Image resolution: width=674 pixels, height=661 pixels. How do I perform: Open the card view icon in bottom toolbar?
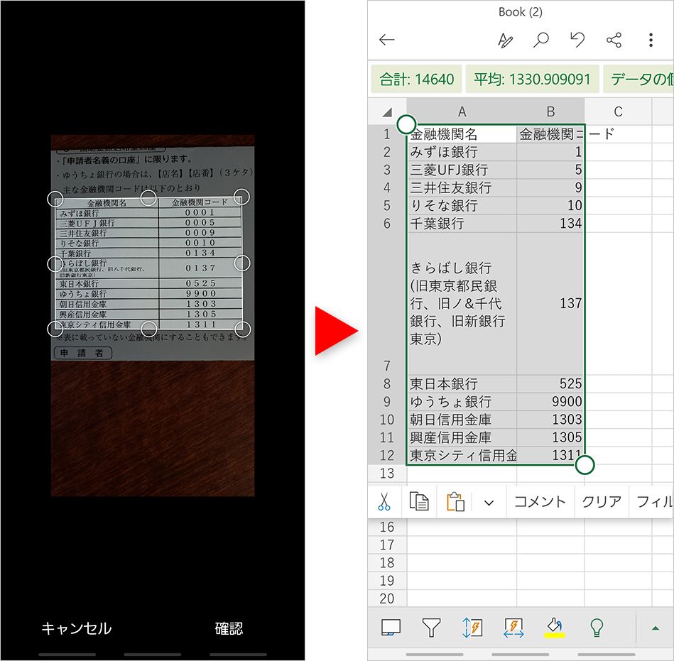coord(391,628)
